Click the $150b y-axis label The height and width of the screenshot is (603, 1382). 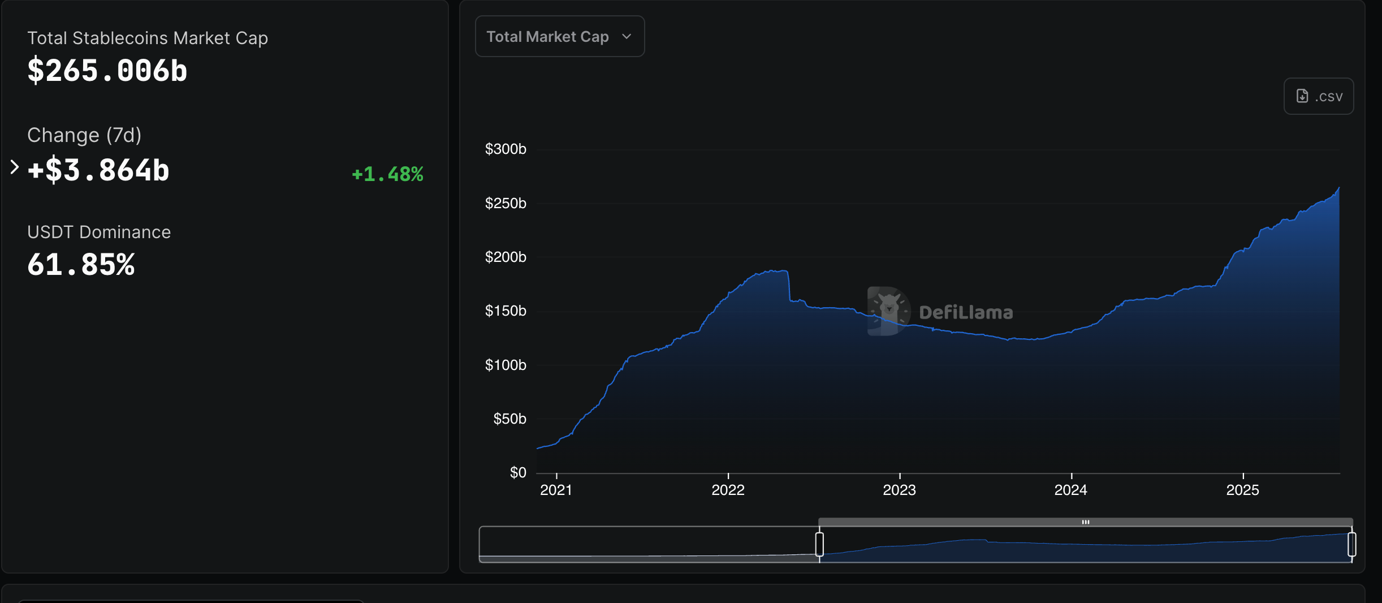tap(506, 311)
